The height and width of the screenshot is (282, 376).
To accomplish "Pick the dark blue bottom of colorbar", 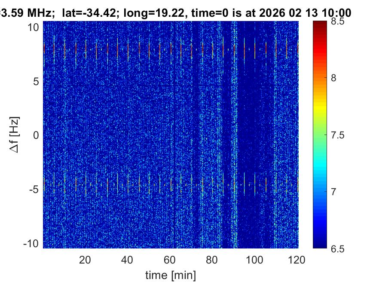I will click(x=320, y=245).
